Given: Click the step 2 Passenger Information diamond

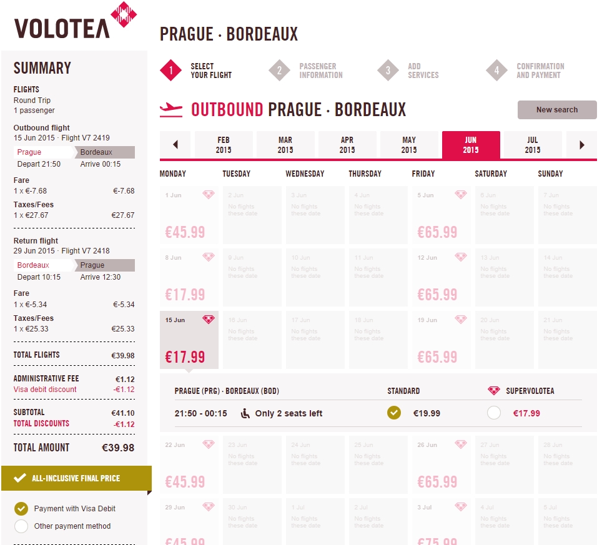Looking at the screenshot, I should point(280,71).
